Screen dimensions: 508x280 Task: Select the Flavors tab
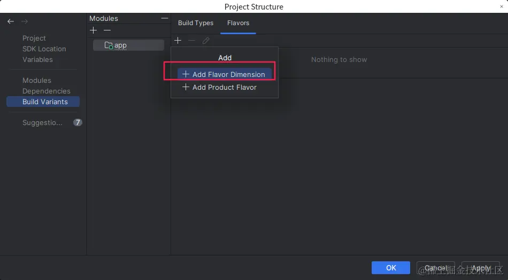(238, 23)
